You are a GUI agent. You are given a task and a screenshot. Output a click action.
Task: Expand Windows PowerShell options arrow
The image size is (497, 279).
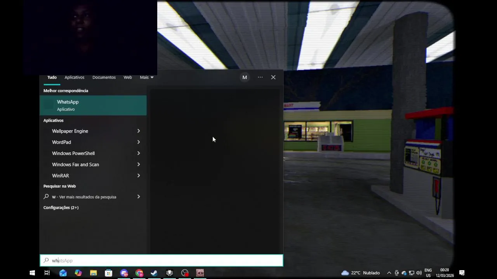click(x=139, y=153)
